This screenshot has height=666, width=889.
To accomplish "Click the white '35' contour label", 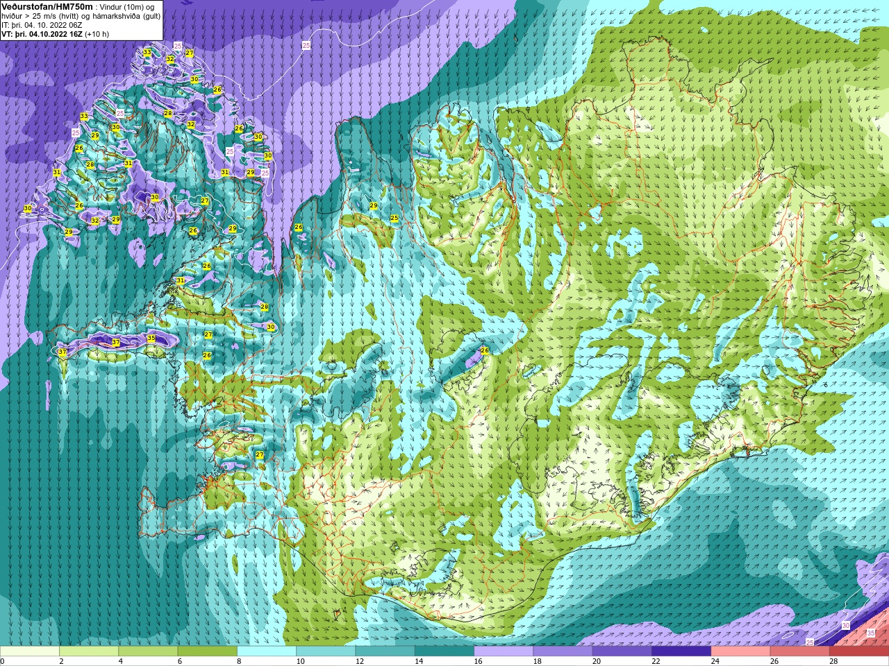I will coord(871,633).
